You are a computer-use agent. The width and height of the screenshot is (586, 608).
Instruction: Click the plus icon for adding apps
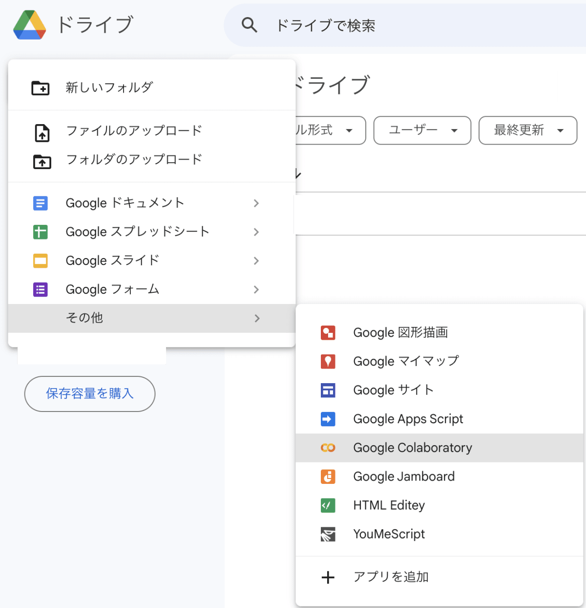[x=328, y=577]
